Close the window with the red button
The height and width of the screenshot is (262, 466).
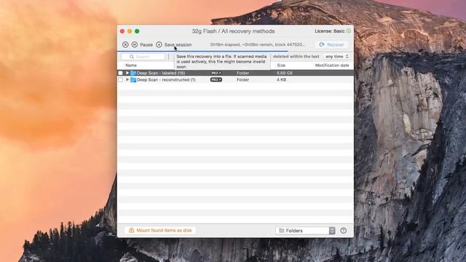click(x=122, y=31)
